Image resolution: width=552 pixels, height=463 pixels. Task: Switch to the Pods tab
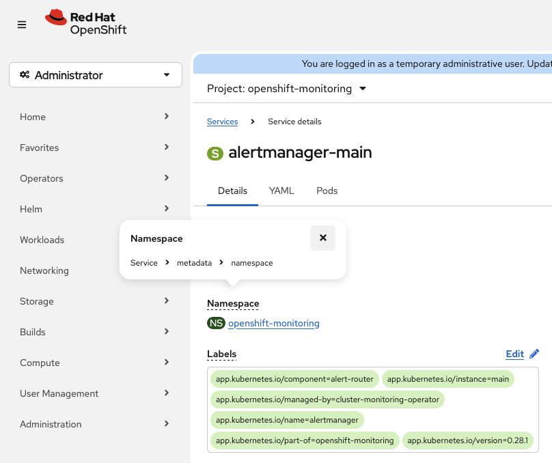[x=327, y=191]
